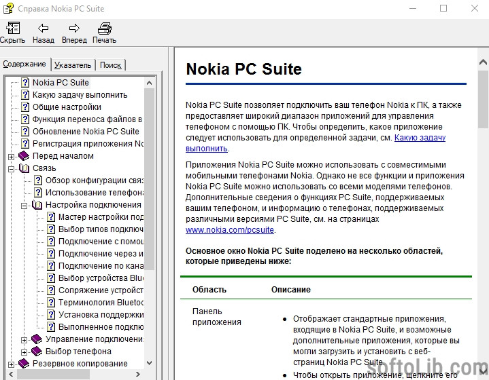Expand the Управление подключением tree node
Viewport: 489px width, 380px height.
coord(24,340)
